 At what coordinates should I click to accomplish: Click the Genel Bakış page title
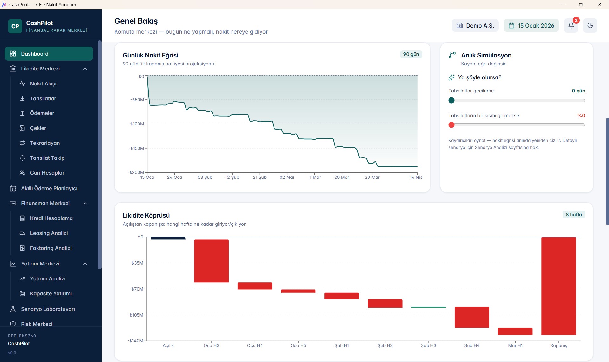click(136, 21)
